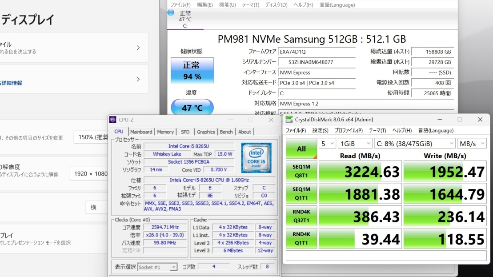Click the Whiskey Lake code name field
Screen dimensions: 493x277
tap(167, 154)
